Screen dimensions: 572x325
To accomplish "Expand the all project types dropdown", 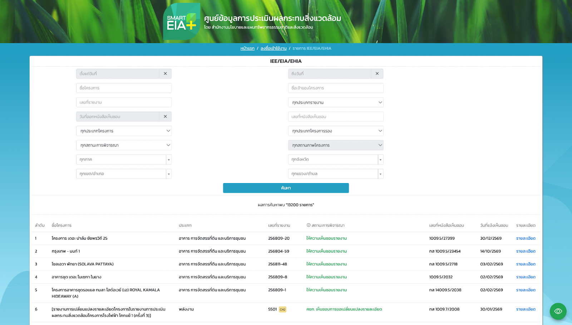I will (x=124, y=131).
